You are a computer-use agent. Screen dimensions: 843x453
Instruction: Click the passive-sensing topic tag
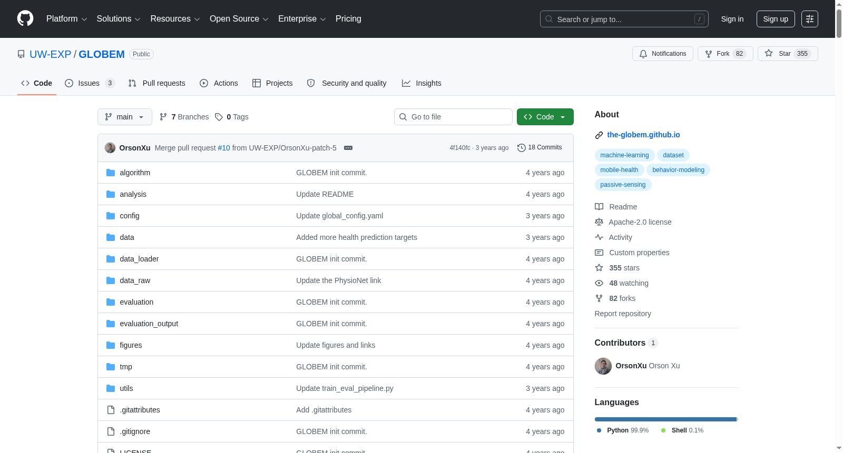click(x=623, y=185)
